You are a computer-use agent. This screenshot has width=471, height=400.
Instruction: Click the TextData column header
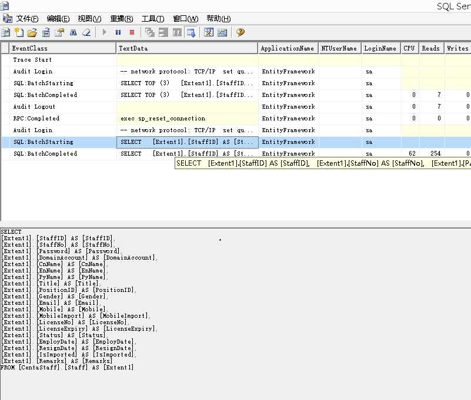(x=187, y=48)
